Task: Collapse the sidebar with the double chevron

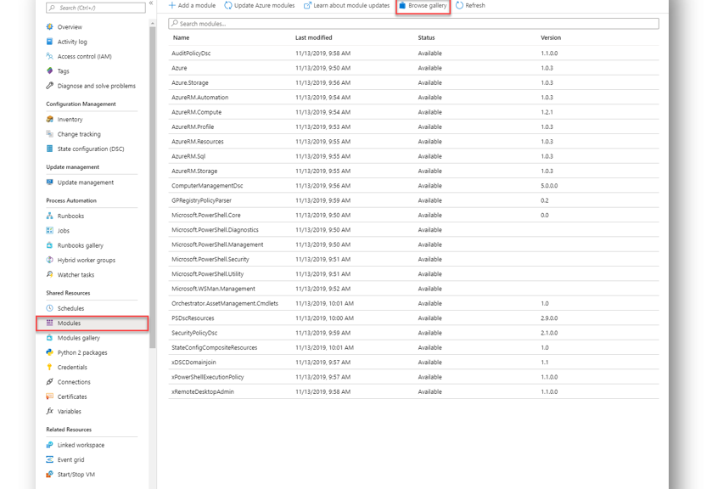Action: click(x=151, y=3)
